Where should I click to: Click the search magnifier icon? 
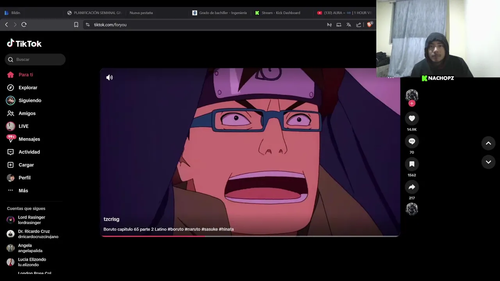11,59
